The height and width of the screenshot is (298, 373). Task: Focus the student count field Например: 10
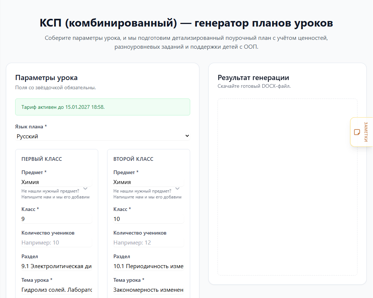57,243
